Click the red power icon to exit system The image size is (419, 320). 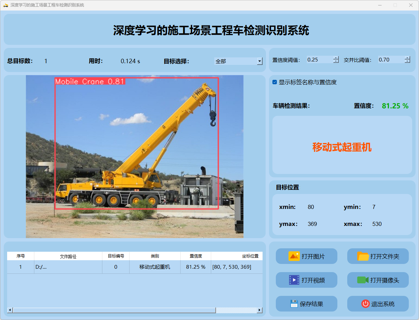365,304
